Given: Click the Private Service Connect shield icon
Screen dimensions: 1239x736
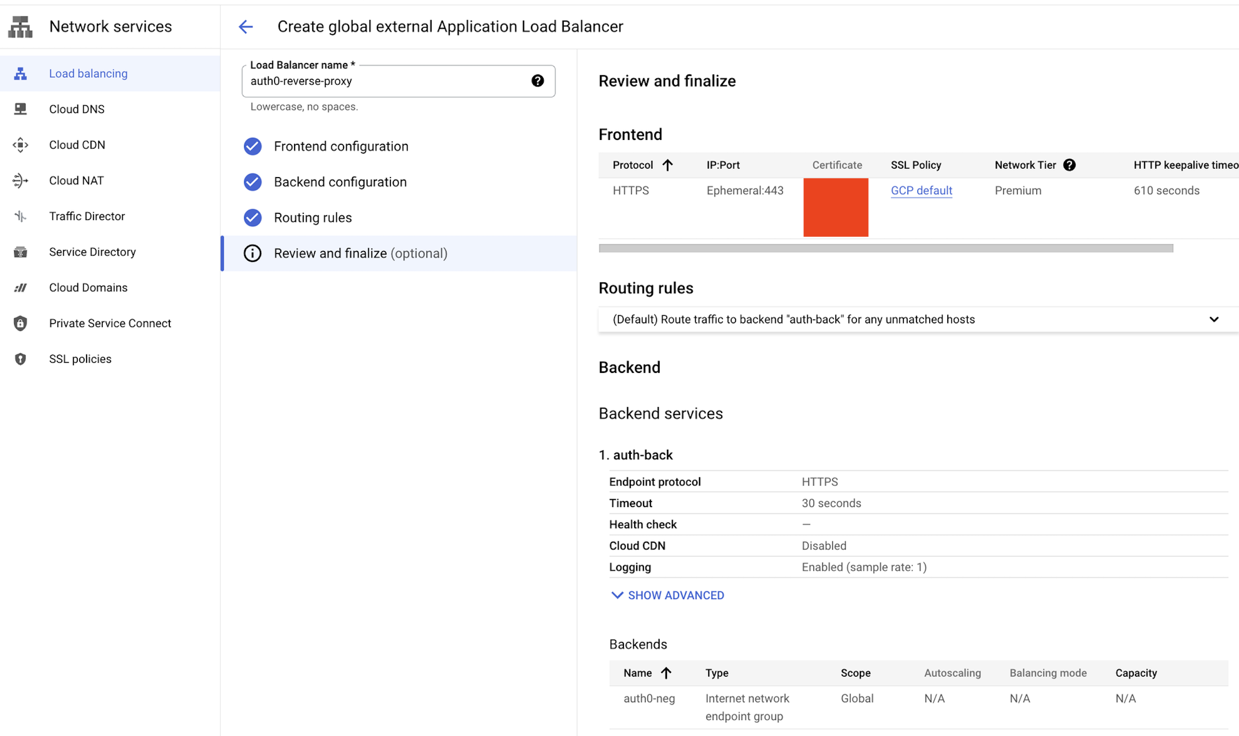Looking at the screenshot, I should click(x=21, y=323).
